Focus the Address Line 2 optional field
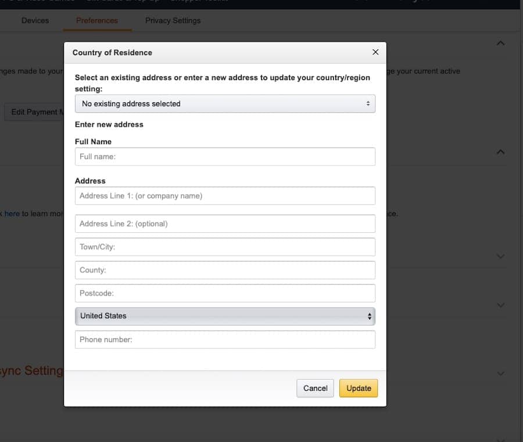The height and width of the screenshot is (442, 523). (x=225, y=224)
